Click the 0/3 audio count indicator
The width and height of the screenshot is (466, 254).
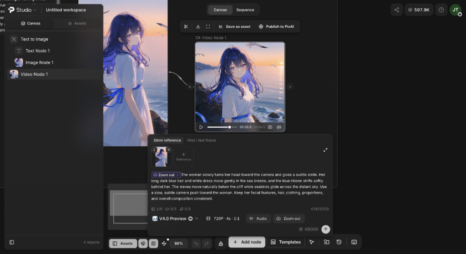click(185, 209)
